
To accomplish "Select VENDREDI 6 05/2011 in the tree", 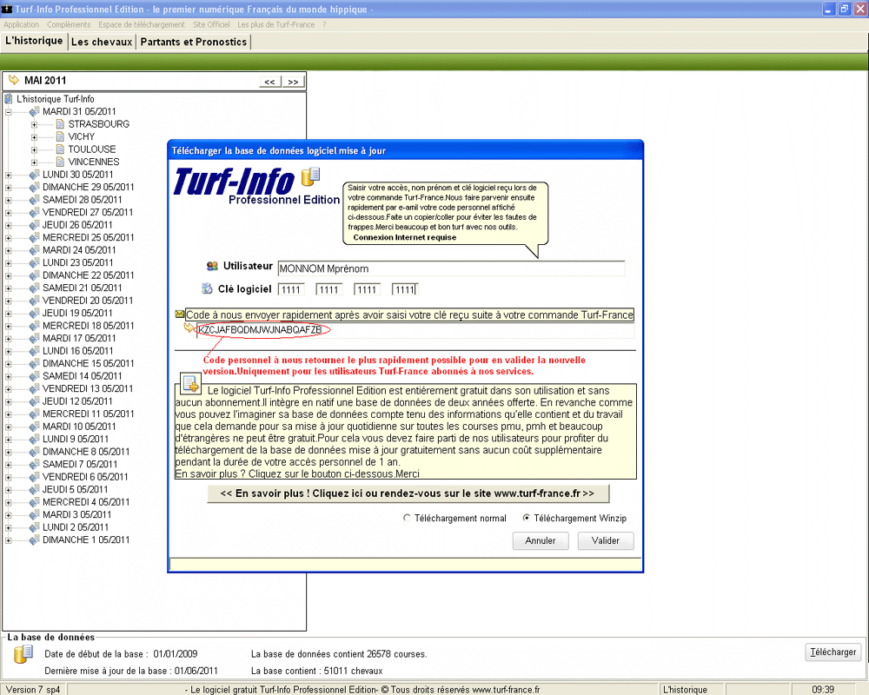I will pyautogui.click(x=85, y=477).
